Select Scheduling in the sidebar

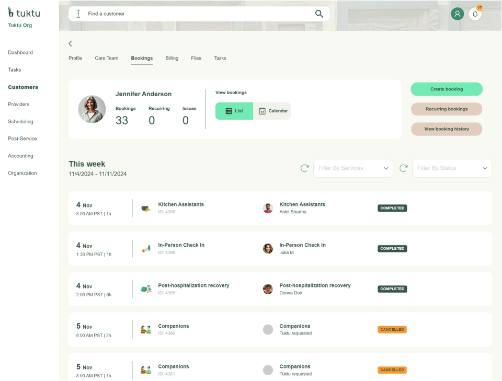tap(20, 122)
